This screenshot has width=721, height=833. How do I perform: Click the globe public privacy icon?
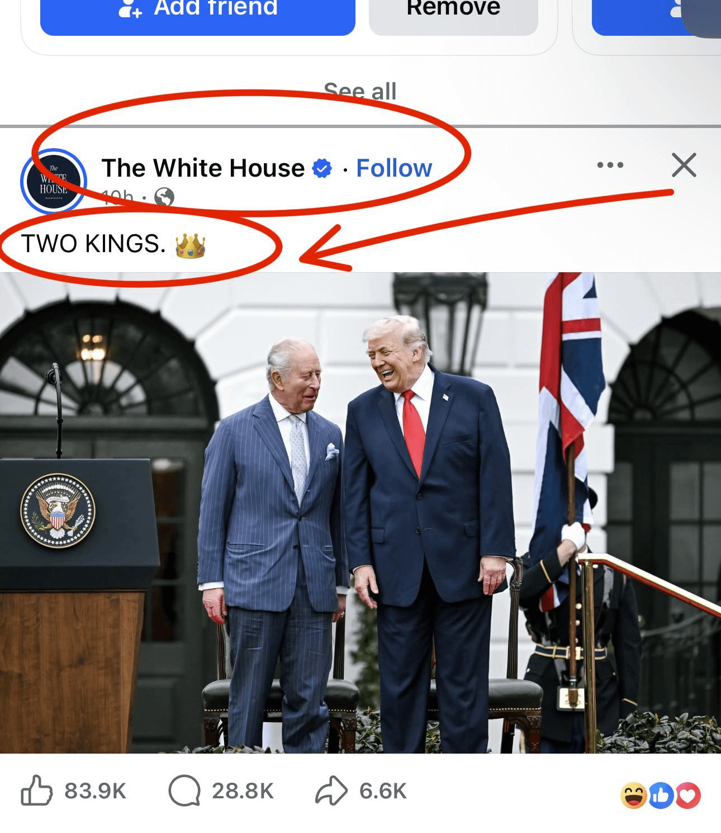(164, 197)
